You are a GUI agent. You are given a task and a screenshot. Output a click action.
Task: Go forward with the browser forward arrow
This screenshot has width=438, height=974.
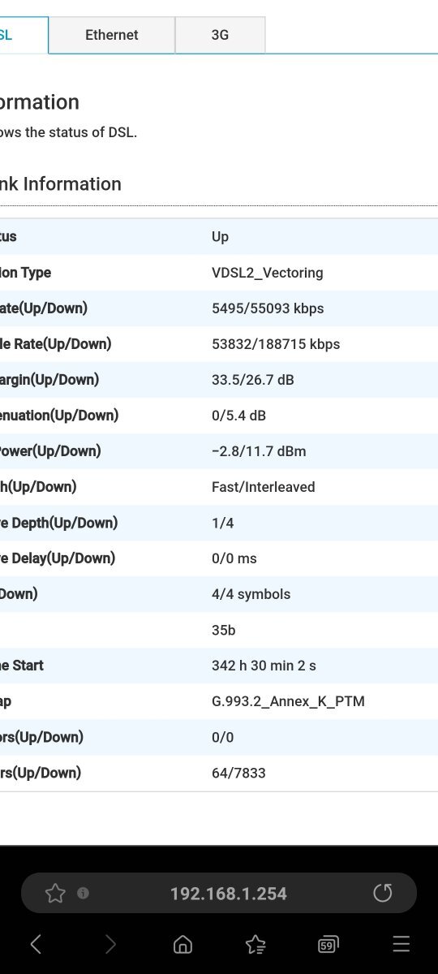point(110,944)
